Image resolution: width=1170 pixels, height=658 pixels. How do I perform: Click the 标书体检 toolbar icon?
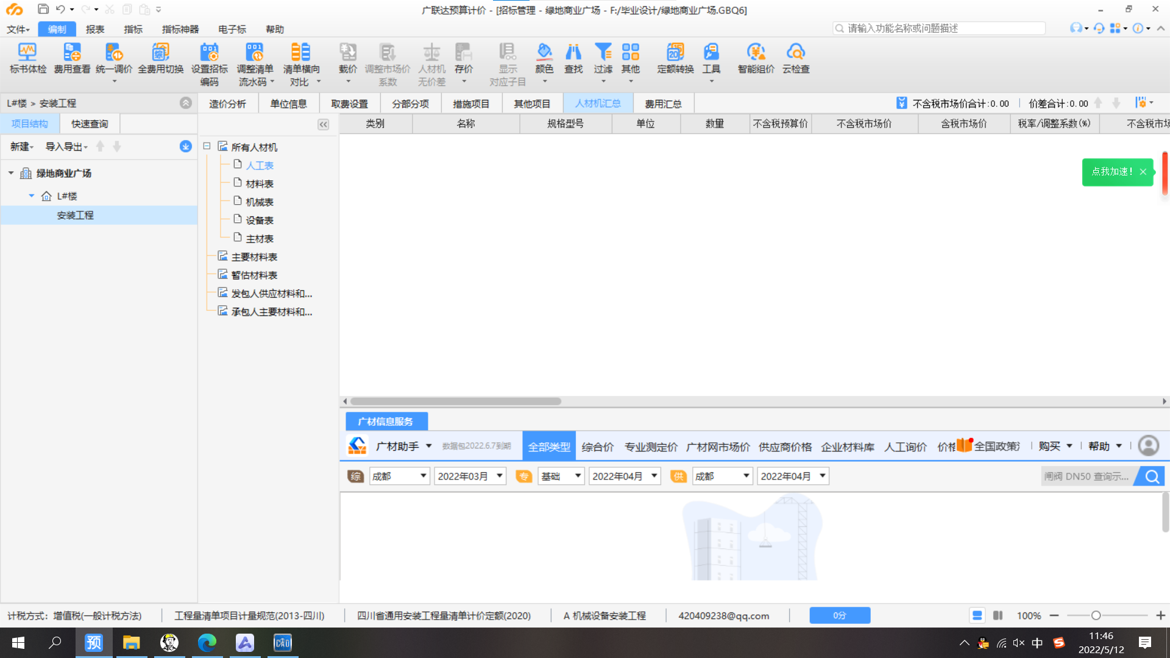coord(27,58)
